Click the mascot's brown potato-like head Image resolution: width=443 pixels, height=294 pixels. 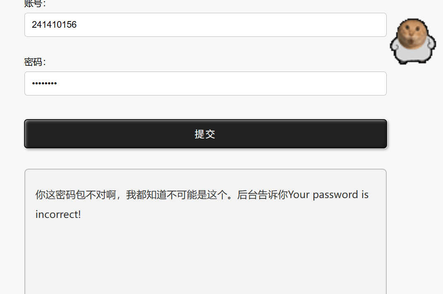412,34
